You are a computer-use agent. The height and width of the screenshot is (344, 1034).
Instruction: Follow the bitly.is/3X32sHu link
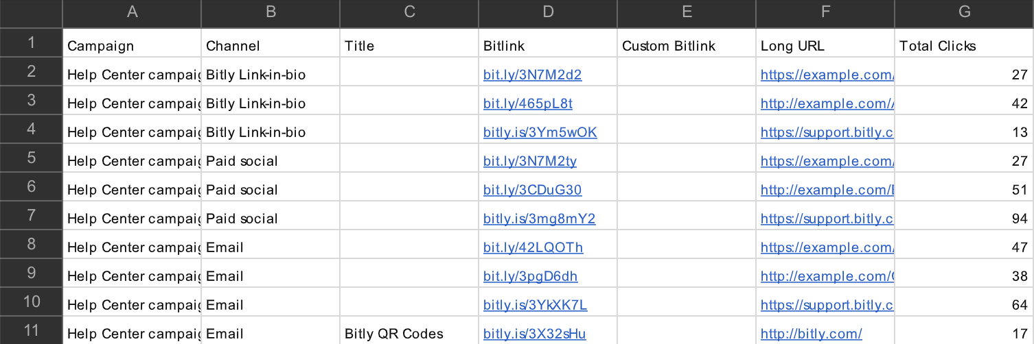534,334
